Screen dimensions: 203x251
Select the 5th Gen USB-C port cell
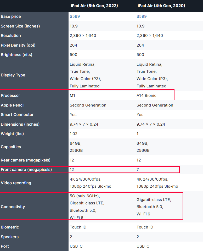pos(76,246)
